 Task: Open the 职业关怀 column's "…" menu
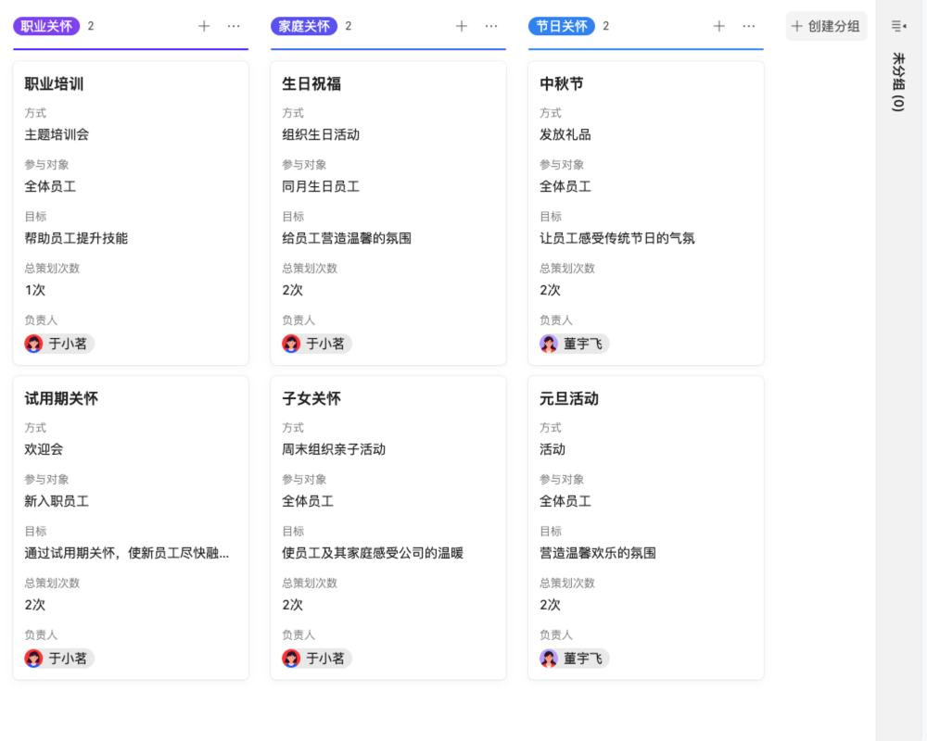[234, 26]
